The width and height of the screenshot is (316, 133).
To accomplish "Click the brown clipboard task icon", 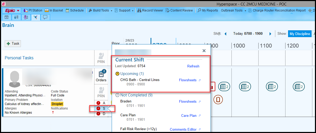I will [x=218, y=100].
